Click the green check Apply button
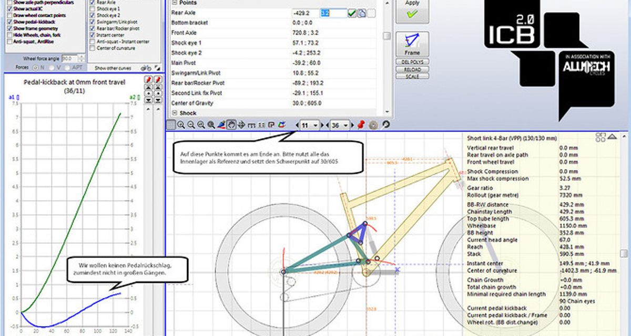This screenshot has height=336, width=631. coord(412,11)
